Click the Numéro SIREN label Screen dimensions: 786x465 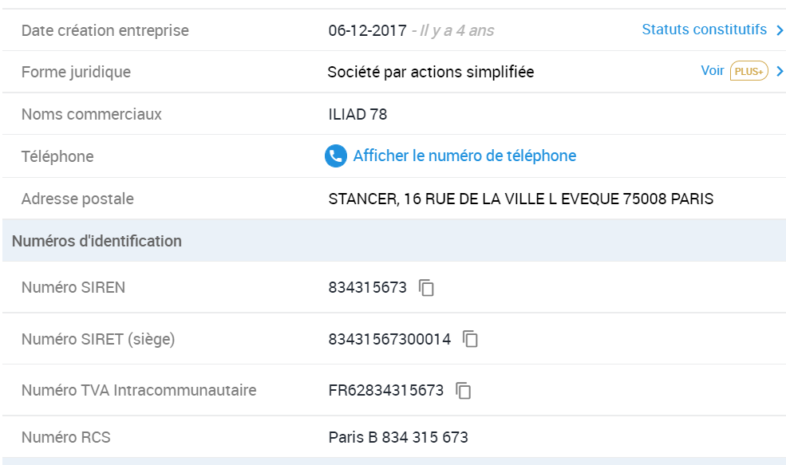(73, 288)
